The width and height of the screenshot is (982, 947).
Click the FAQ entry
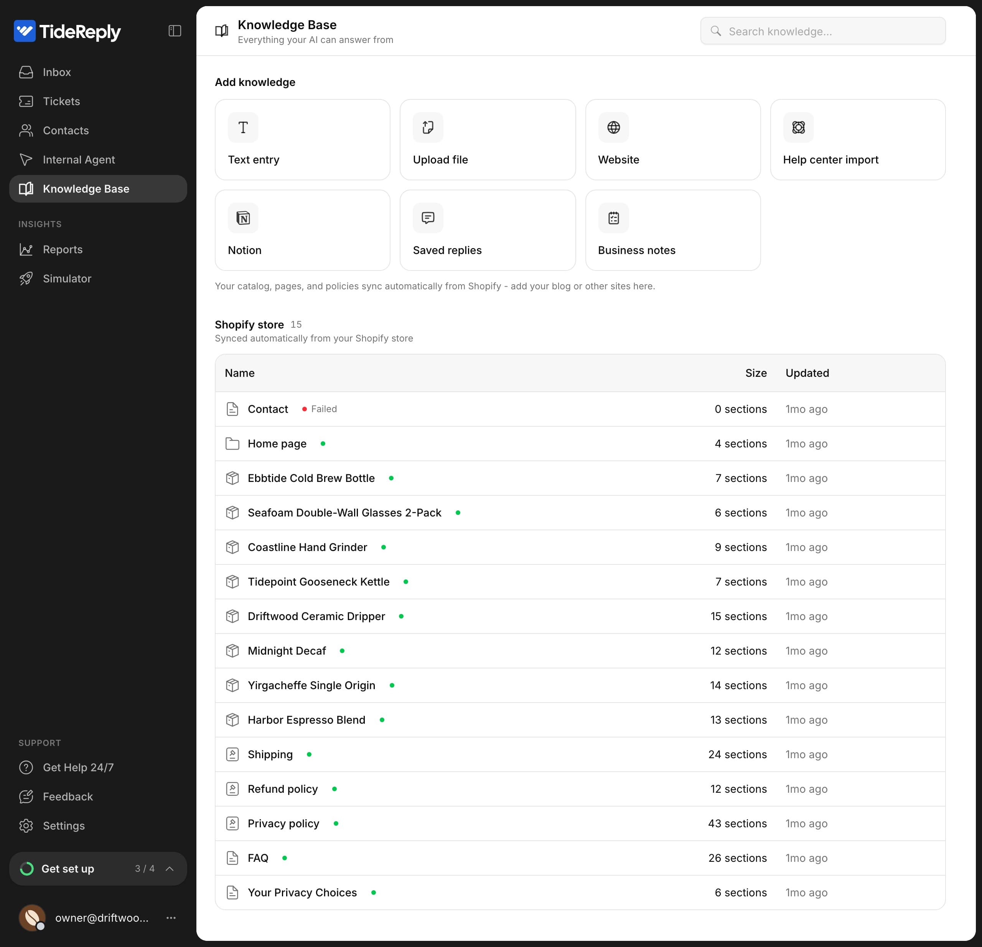click(257, 858)
